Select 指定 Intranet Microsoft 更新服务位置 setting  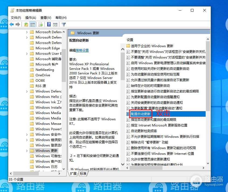(159, 125)
